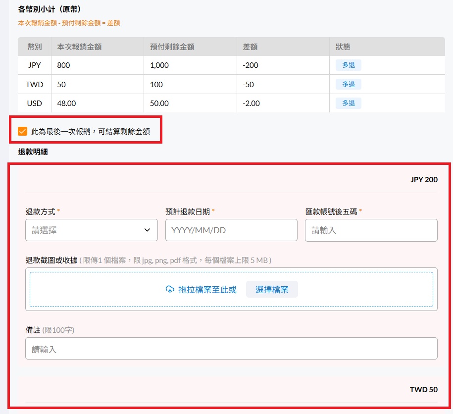Click the 選擇檔案 button
The height and width of the screenshot is (414, 453).
272,289
